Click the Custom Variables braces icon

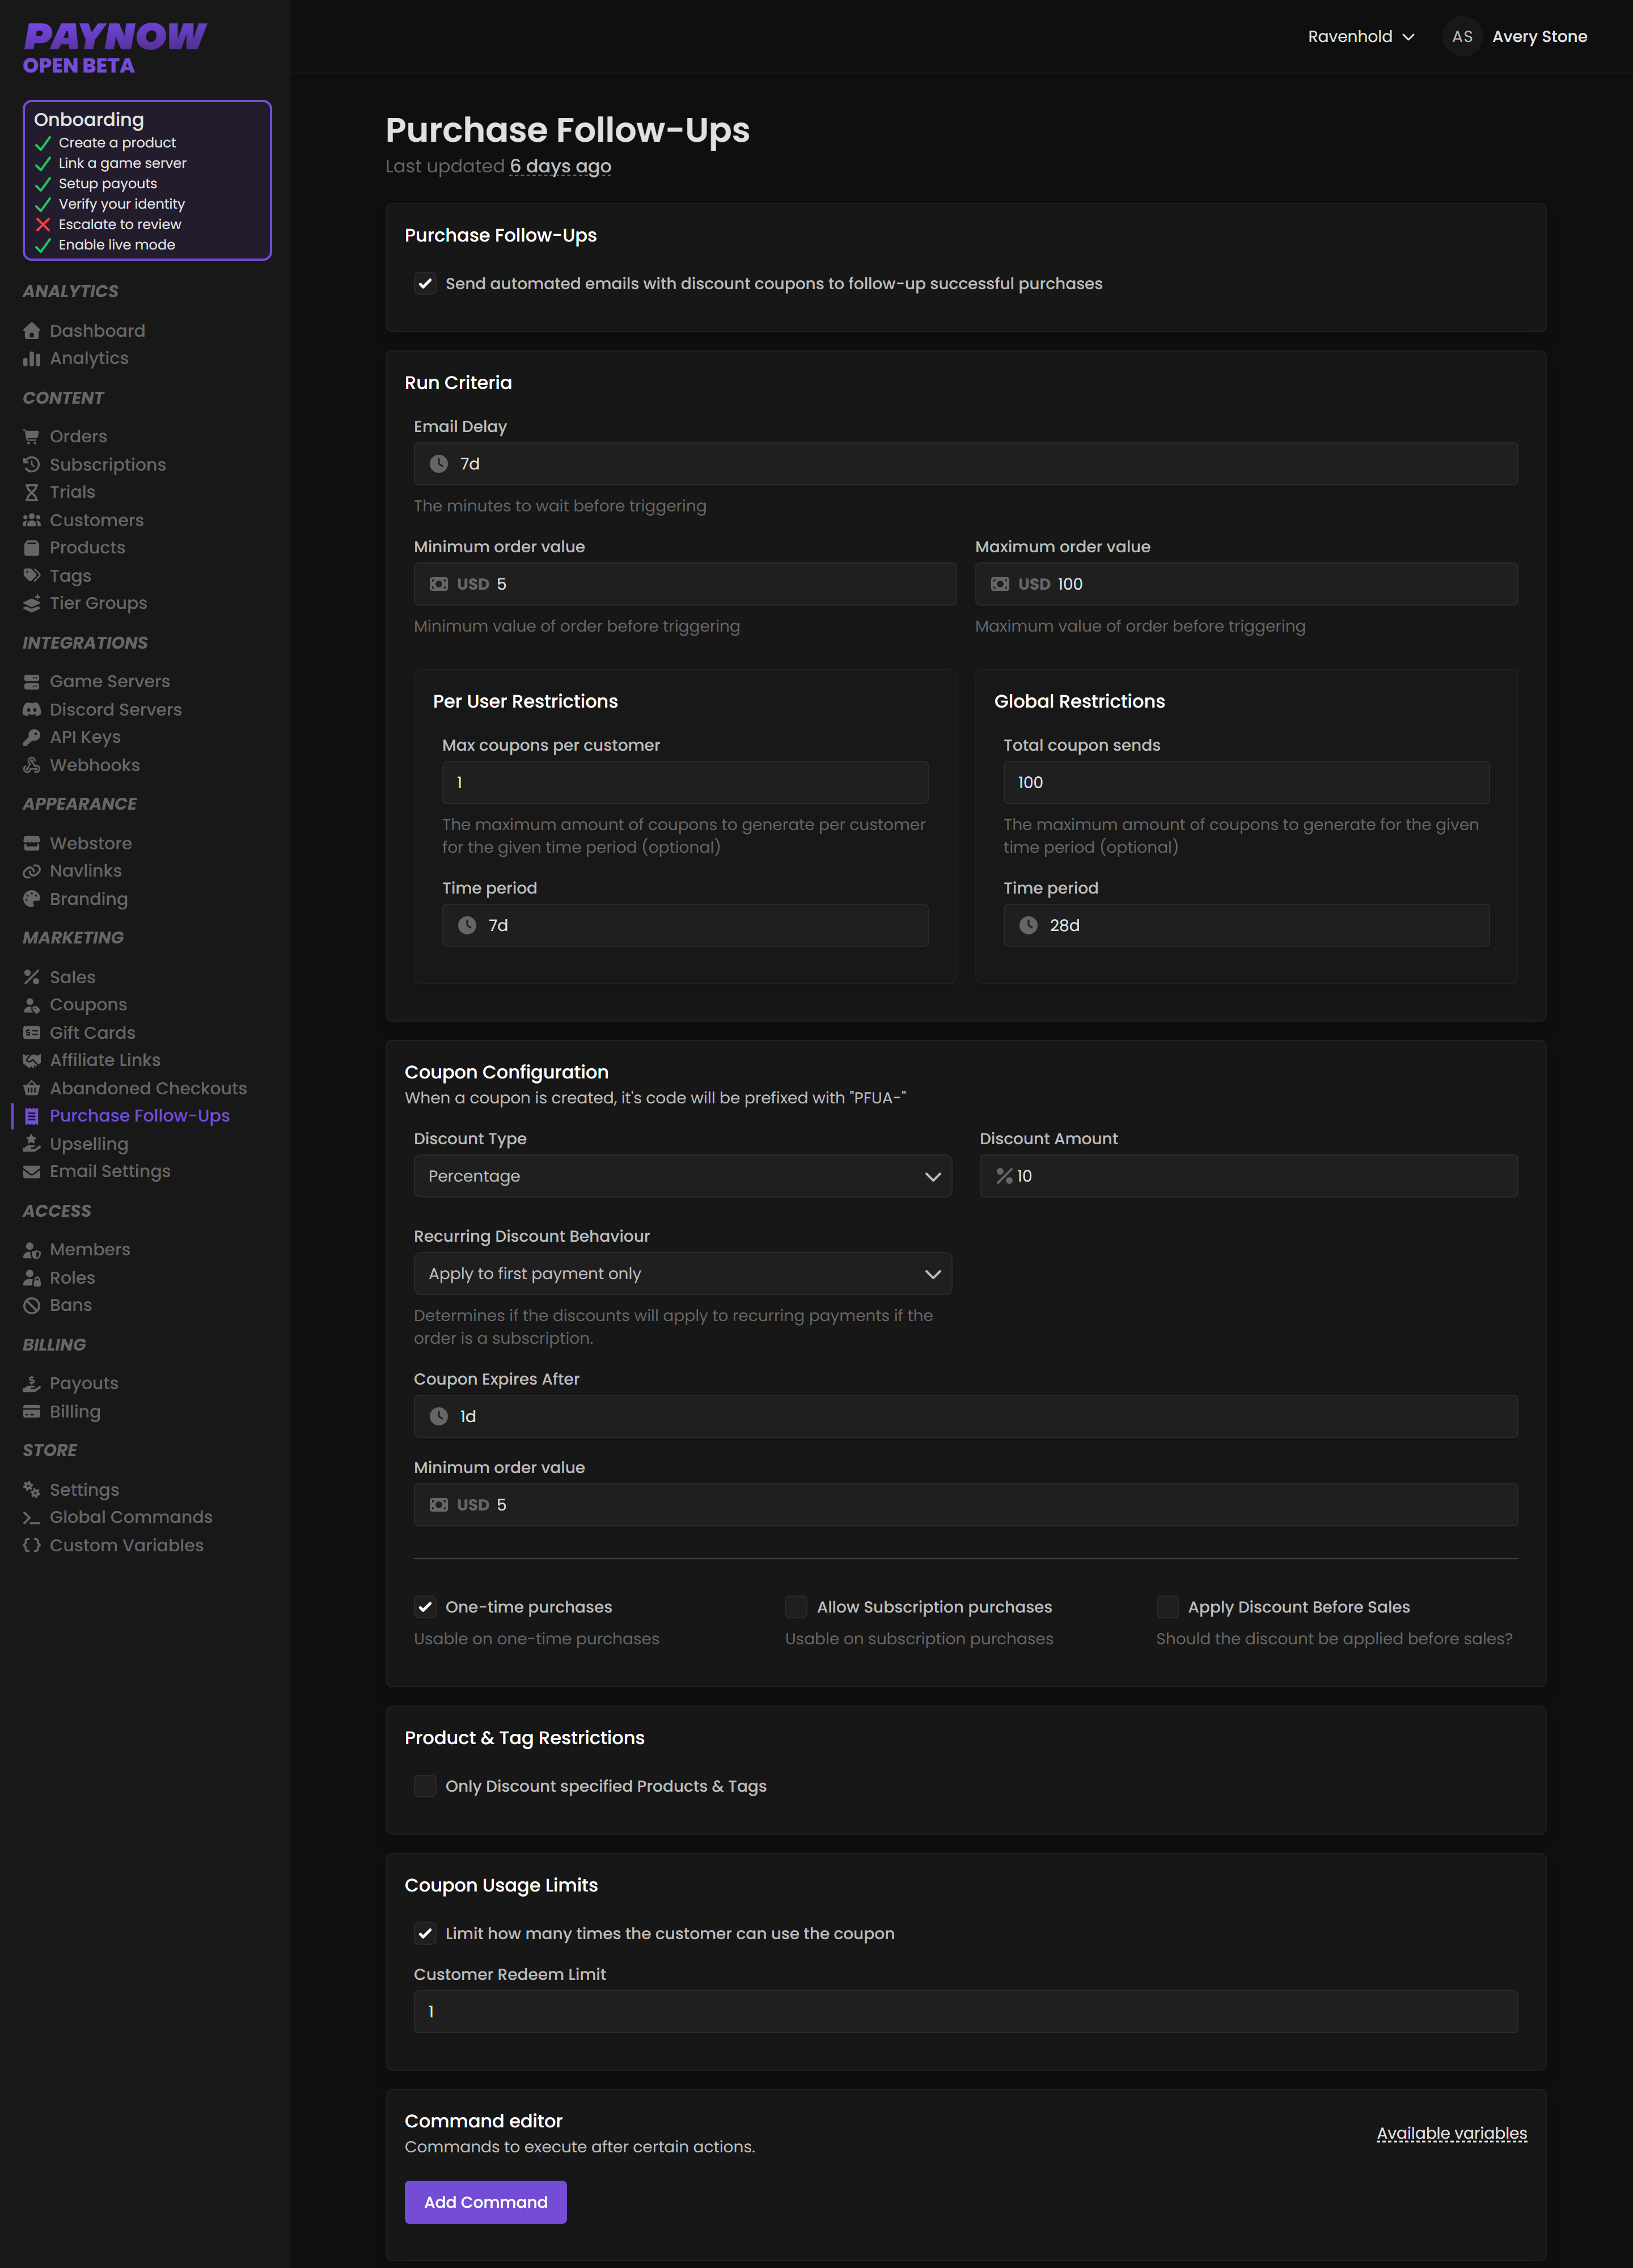pyautogui.click(x=32, y=1545)
